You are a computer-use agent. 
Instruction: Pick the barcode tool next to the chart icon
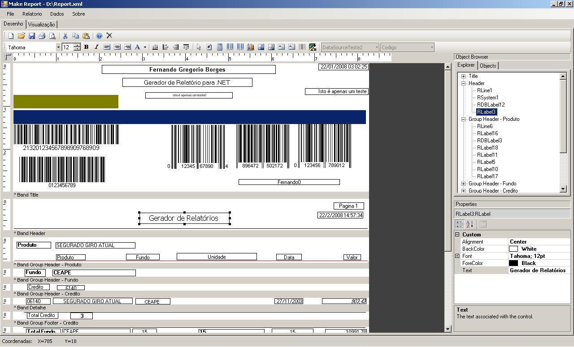tap(240, 47)
